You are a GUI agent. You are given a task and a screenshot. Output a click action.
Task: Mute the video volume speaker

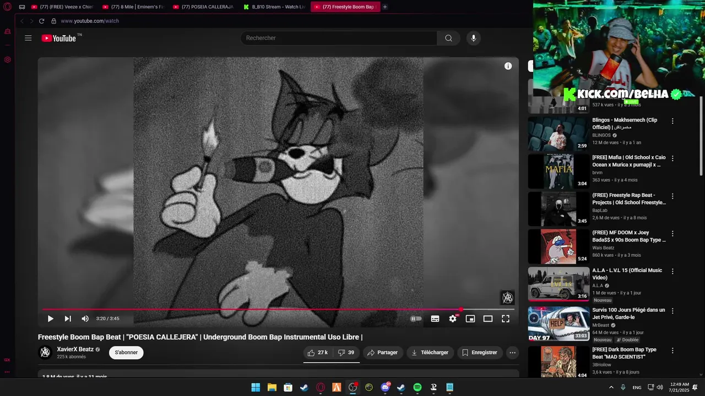click(85, 318)
